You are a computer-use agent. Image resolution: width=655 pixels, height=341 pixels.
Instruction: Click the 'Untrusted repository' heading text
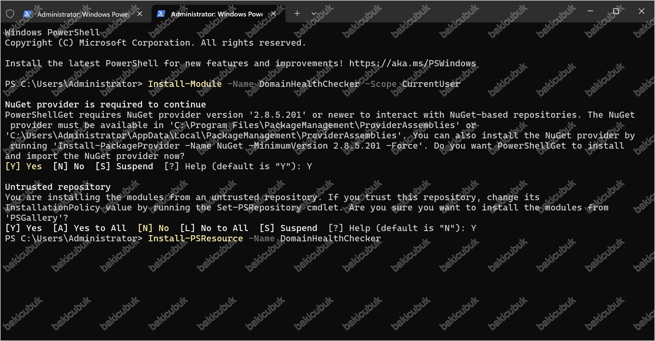tap(58, 187)
